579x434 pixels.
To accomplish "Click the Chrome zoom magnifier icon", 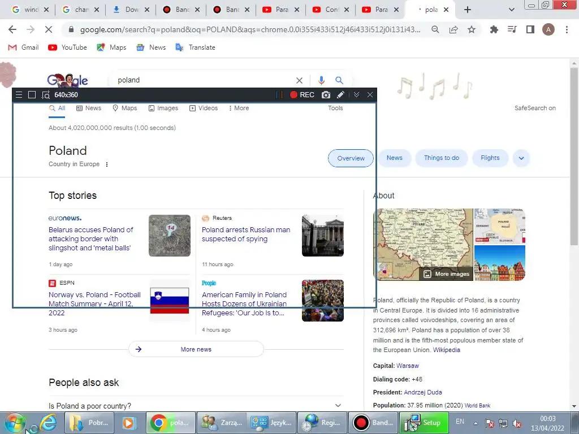I will (x=435, y=29).
